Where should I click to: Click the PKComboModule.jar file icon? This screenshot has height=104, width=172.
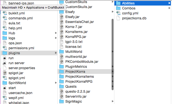point(61,62)
